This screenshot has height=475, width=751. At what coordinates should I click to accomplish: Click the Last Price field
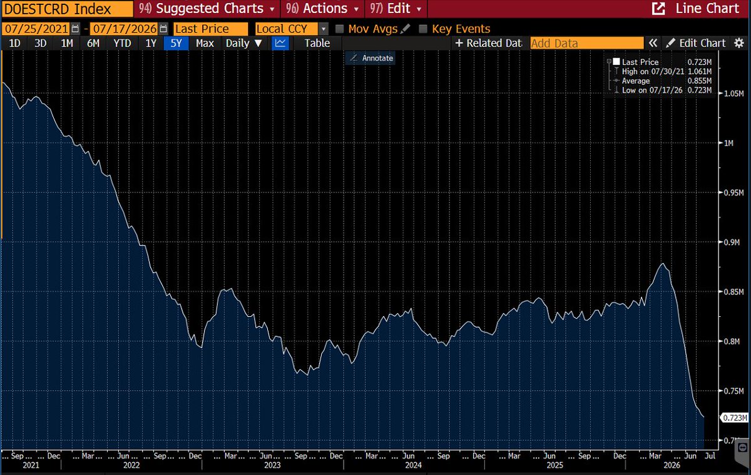point(210,29)
